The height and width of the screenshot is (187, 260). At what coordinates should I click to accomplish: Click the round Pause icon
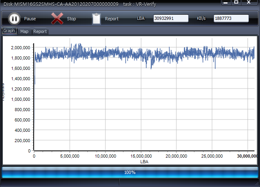pyautogui.click(x=14, y=19)
